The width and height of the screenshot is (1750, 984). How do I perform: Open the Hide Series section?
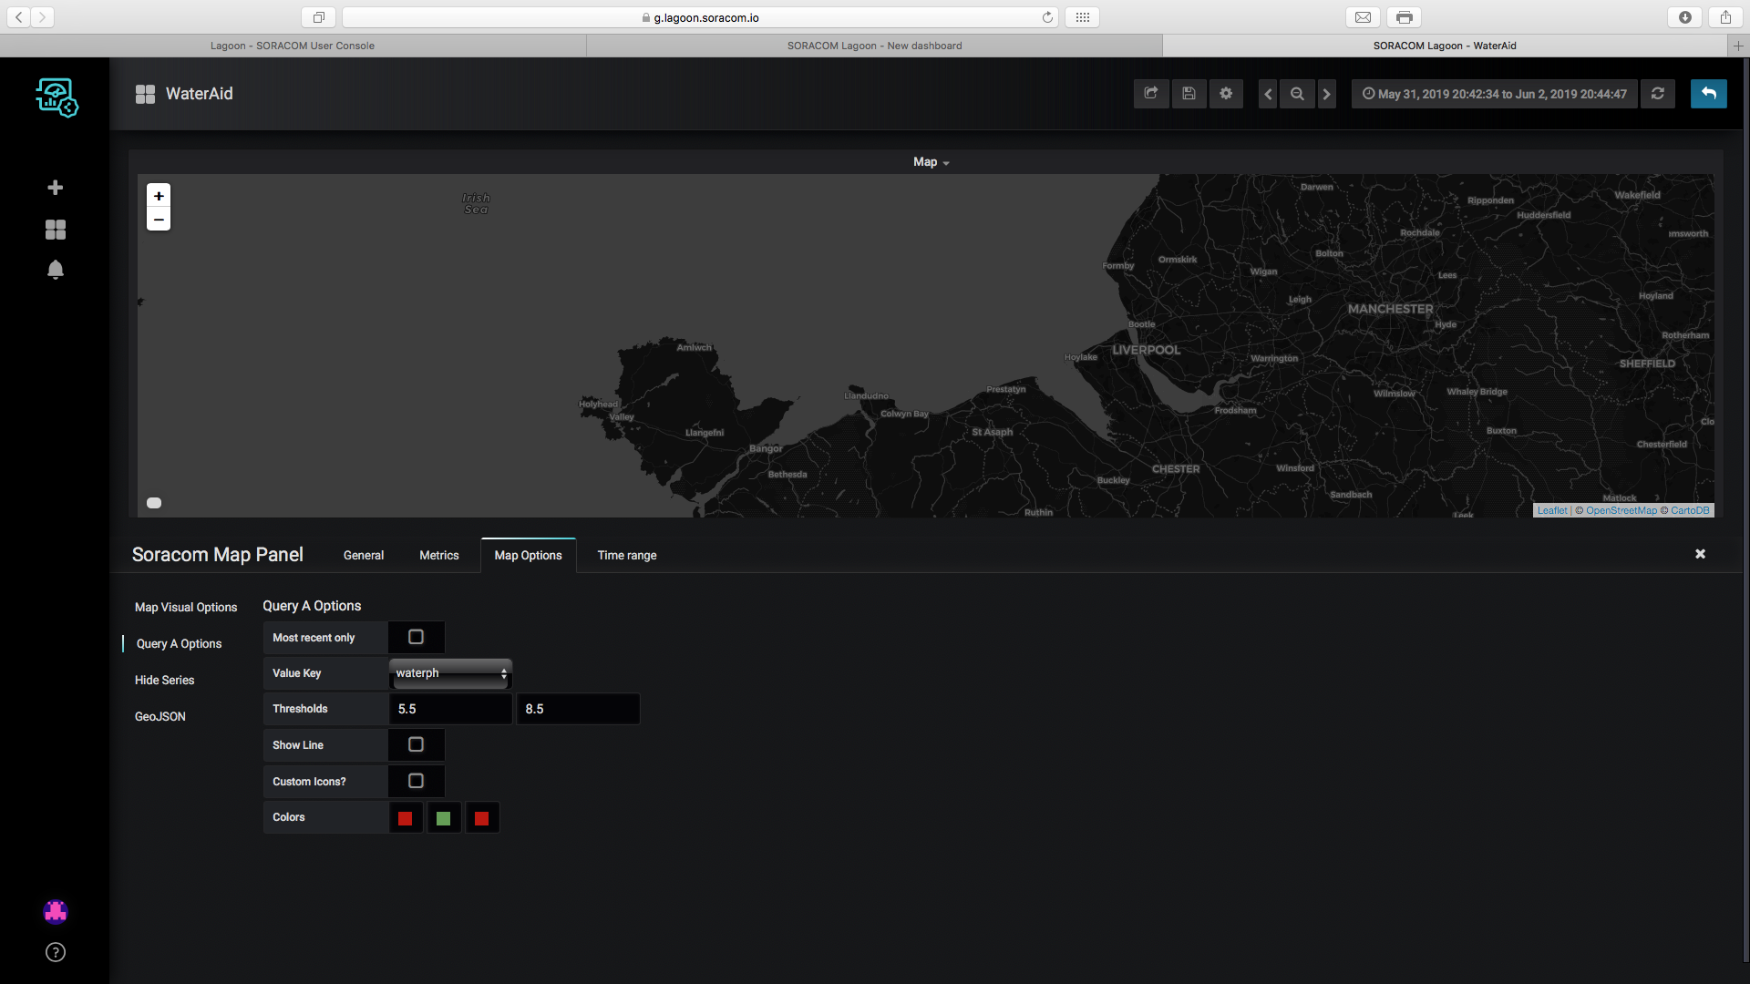[x=164, y=680]
